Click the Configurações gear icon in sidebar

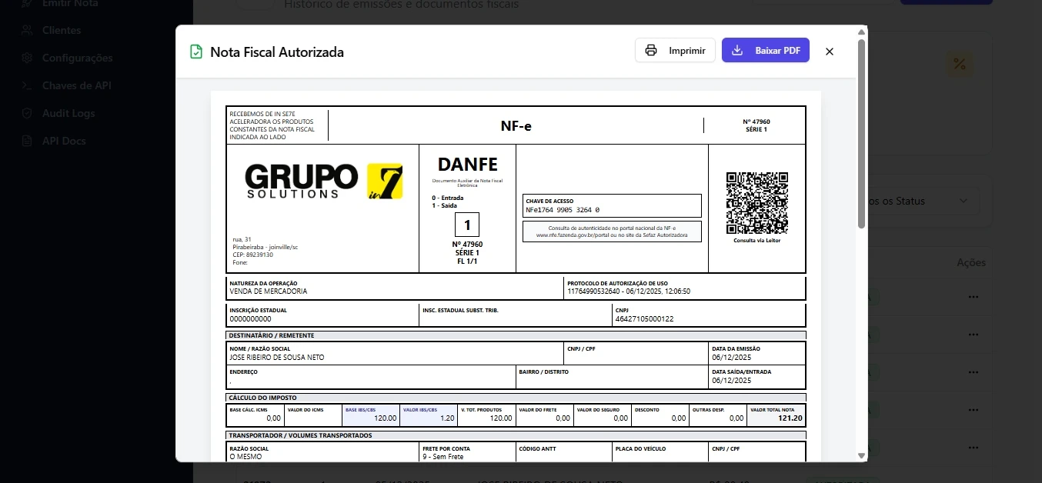[28, 58]
